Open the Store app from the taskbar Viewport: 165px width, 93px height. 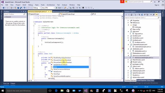click(x=68, y=91)
